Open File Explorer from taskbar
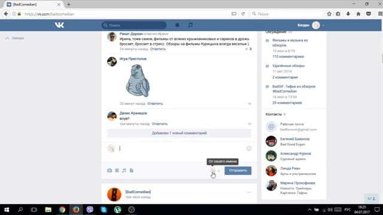 click(48, 210)
